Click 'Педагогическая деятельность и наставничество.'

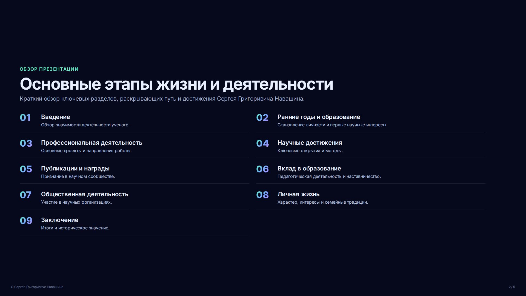coord(329,177)
